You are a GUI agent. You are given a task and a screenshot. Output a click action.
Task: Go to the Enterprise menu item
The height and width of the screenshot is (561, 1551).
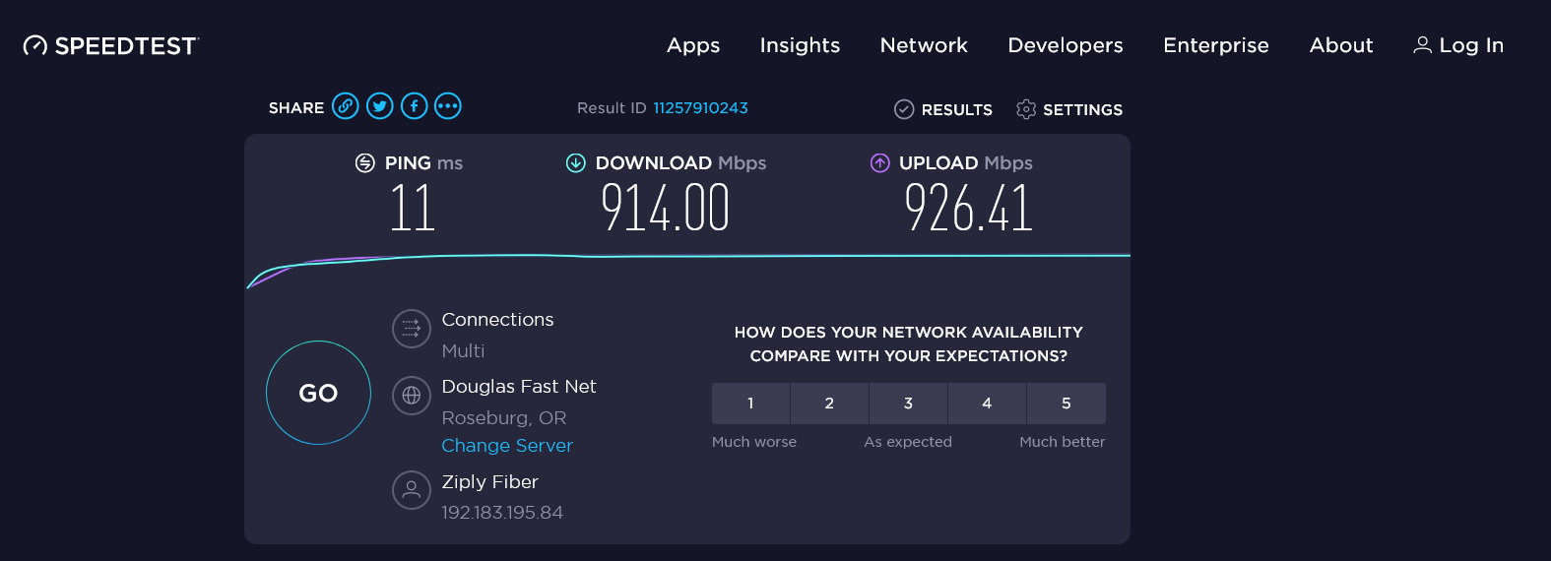pyautogui.click(x=1215, y=45)
